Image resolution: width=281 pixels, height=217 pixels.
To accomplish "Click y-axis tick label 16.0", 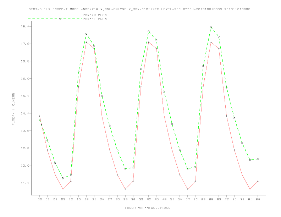I will 25,78.
